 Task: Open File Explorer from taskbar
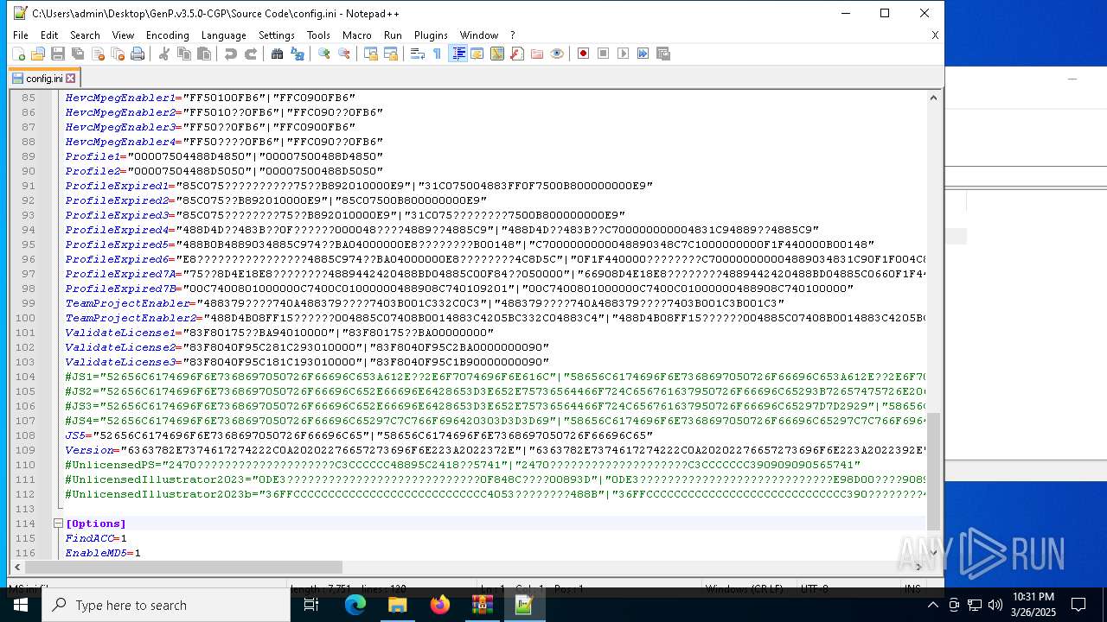[397, 605]
